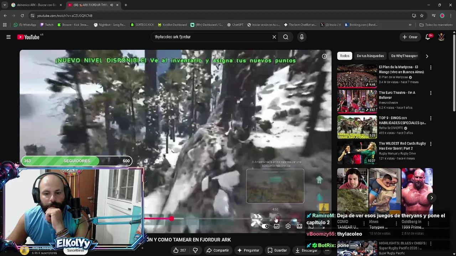Clear the search box with the X
Screen dimensions: 456x256
(x=274, y=37)
